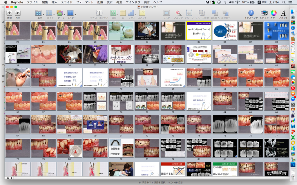Select slide 64 thumbnail
The height and width of the screenshot is (185, 297).
(225, 101)
